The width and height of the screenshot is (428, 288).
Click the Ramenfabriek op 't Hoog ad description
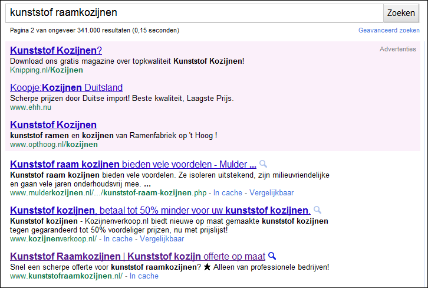[x=114, y=135]
